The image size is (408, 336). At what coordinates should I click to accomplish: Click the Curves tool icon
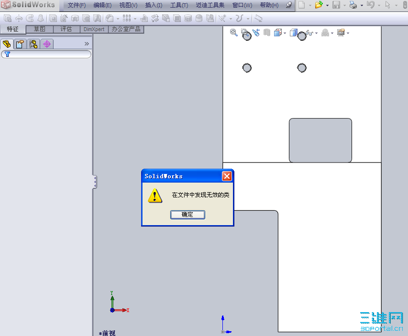click(239, 18)
